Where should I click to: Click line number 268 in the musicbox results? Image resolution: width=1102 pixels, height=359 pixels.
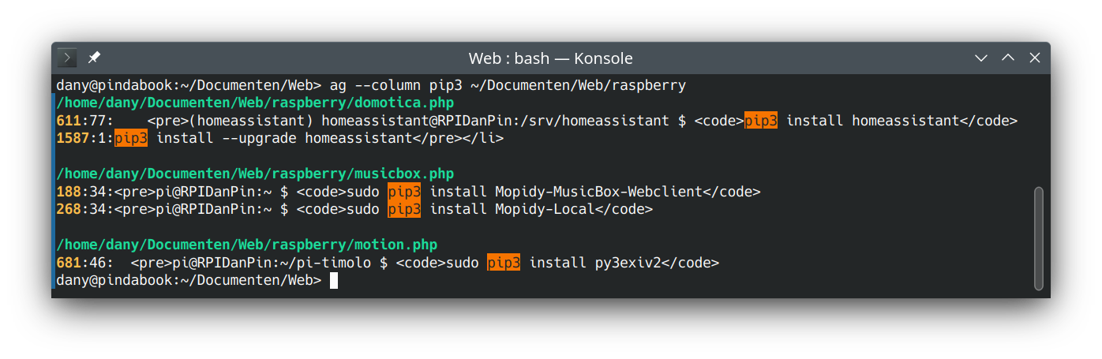coord(69,209)
